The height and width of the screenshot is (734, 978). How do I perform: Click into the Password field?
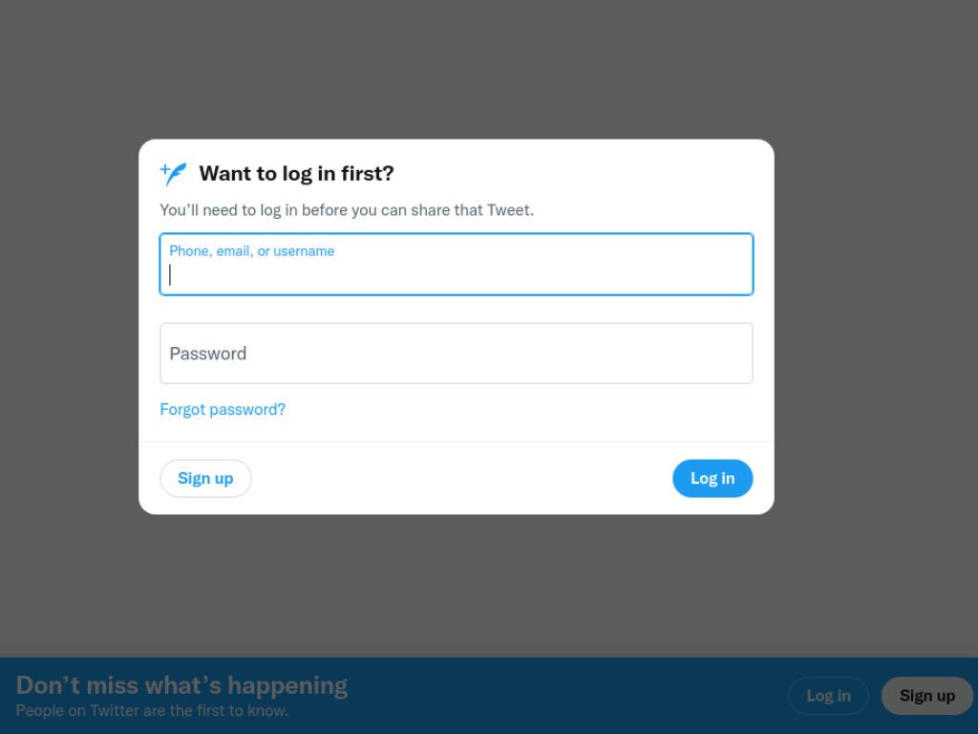(x=457, y=354)
